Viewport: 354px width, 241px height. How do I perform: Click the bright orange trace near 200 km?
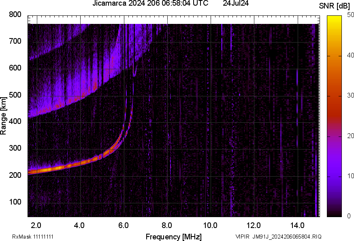57,168
